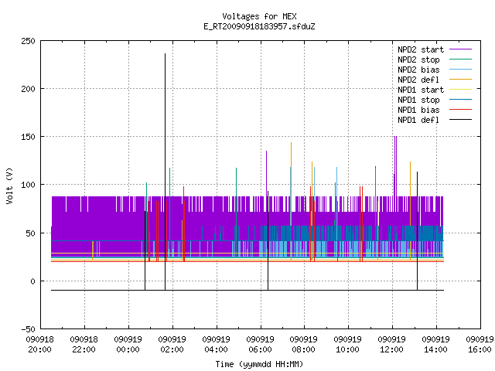Screen dimensions: 495x371
Task: Click the 'NPD1 start' legend label
Action: tap(421, 90)
